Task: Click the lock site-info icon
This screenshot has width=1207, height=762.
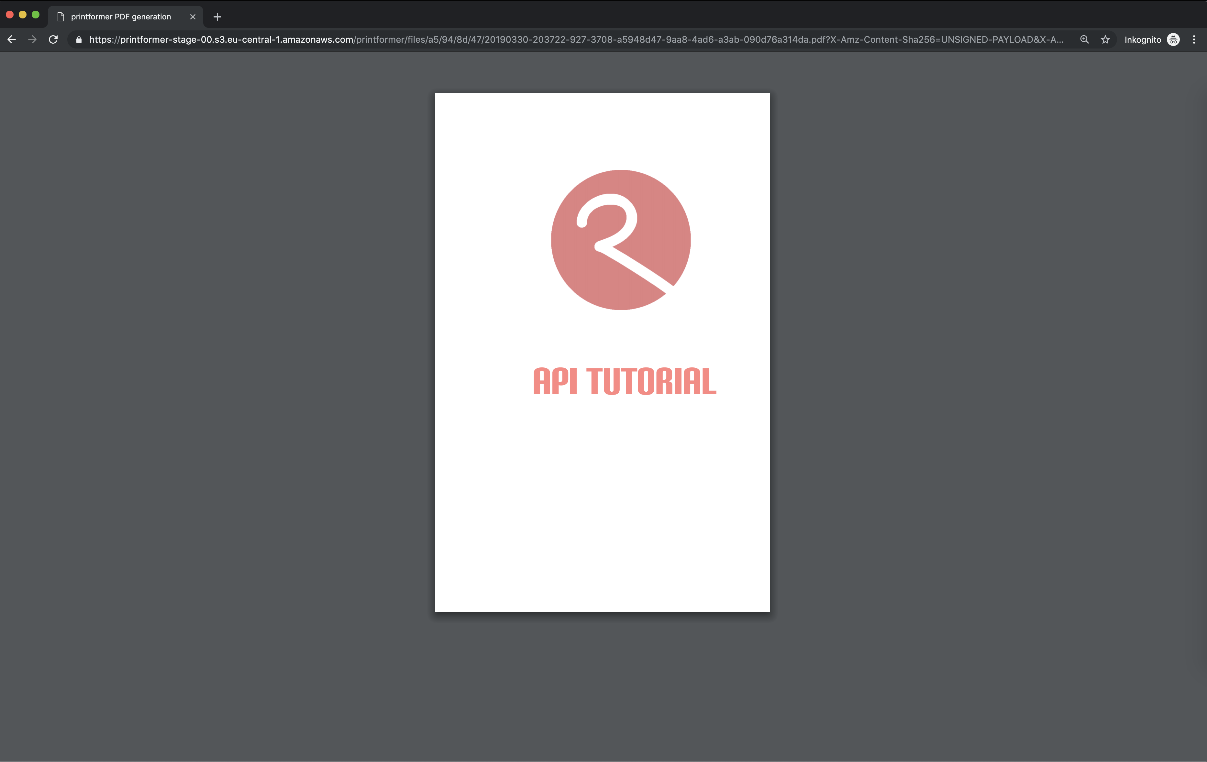Action: click(79, 39)
